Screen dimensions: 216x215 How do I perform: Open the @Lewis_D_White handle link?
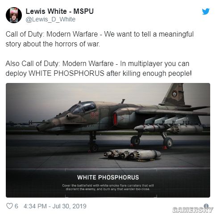click(50, 19)
